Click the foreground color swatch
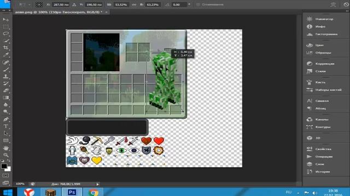The height and width of the screenshot is (196, 350). click(x=4, y=166)
